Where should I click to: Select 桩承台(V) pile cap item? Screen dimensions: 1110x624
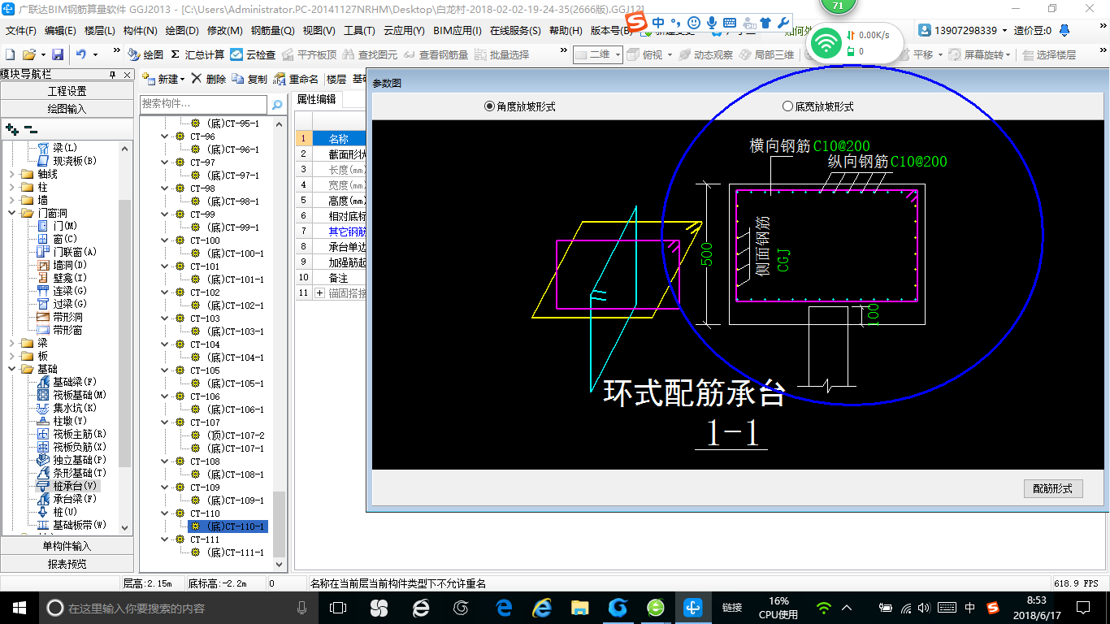[x=67, y=486]
